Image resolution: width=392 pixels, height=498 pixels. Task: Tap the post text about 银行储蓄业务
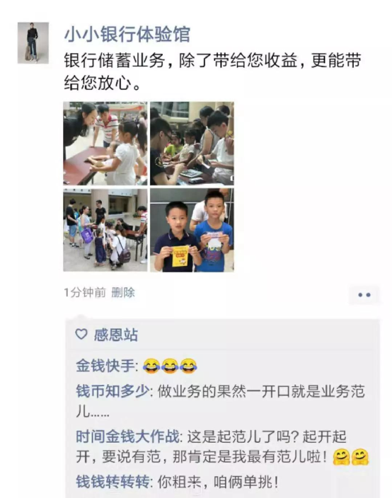[x=212, y=71]
